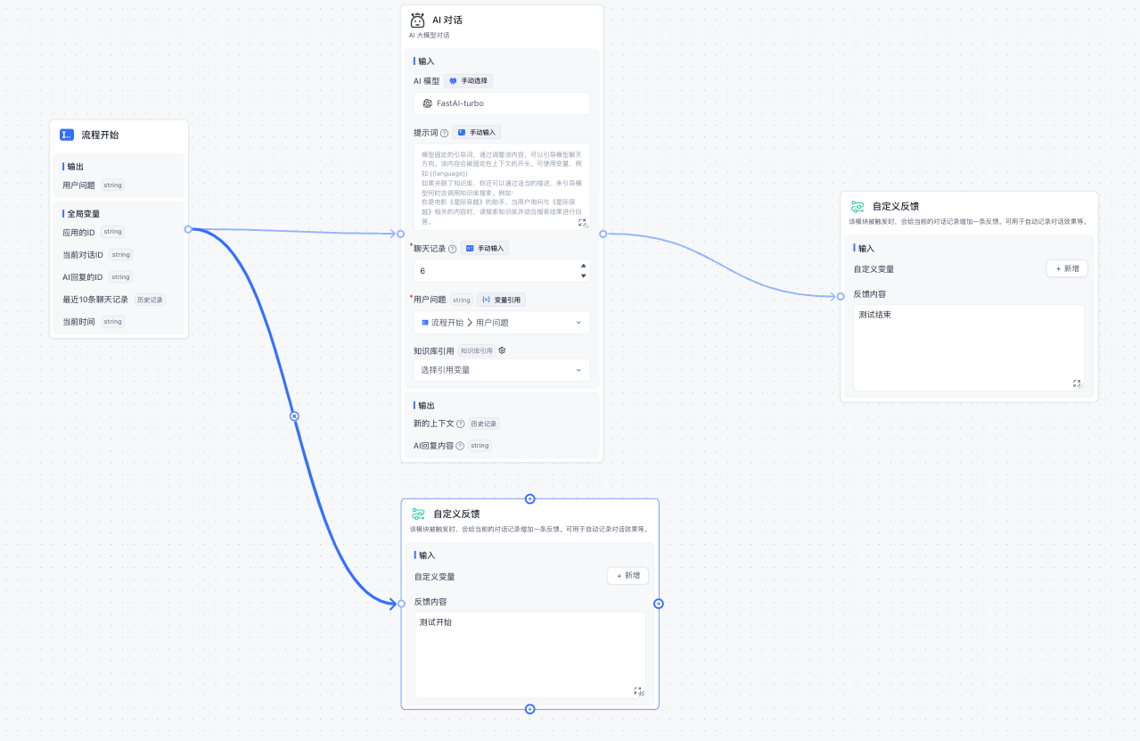Image resolution: width=1140 pixels, height=741 pixels.
Task: Click the AI 对话 node robot icon
Action: click(x=417, y=20)
